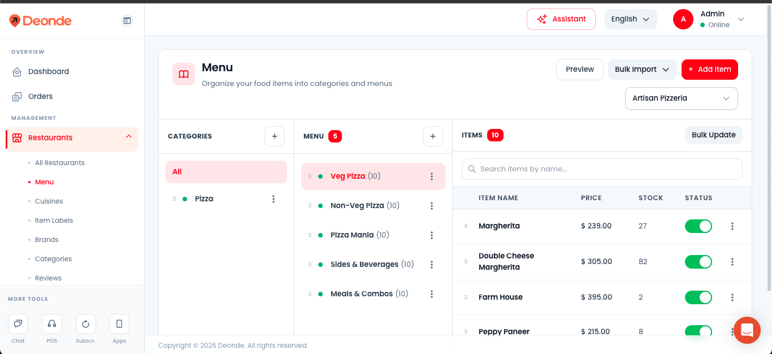This screenshot has height=354, width=772.
Task: Open options for Meals & Combos menu
Action: pos(432,294)
